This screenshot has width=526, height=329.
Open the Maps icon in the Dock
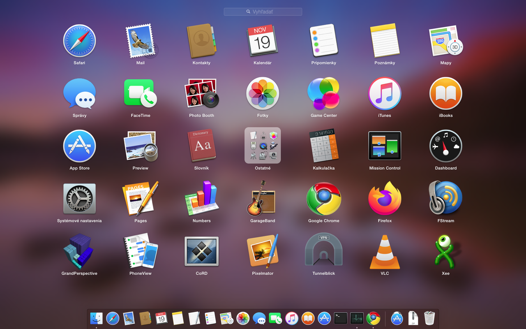click(x=226, y=318)
